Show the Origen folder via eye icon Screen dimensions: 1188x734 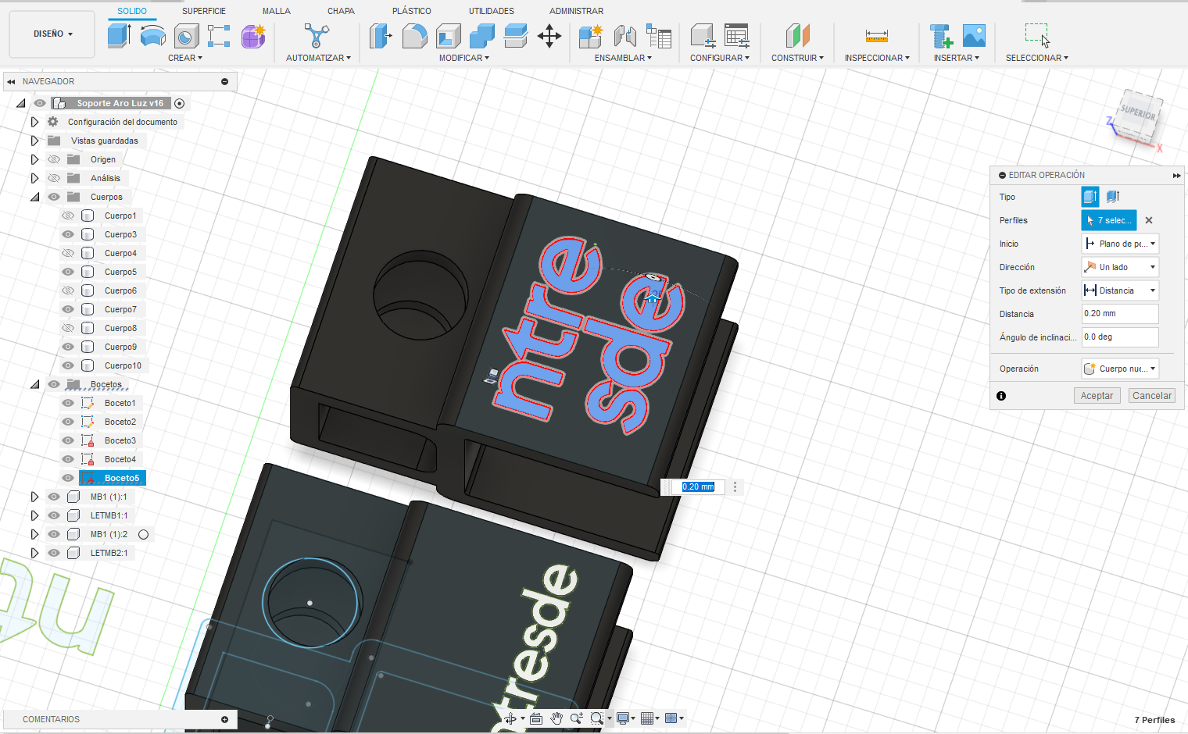pyautogui.click(x=54, y=159)
